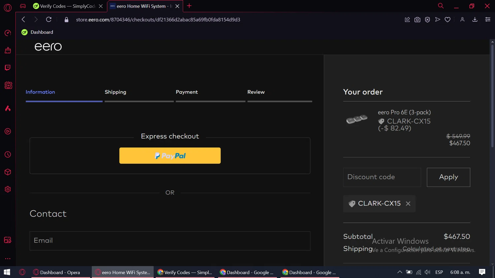
Task: Open the volume control in tray
Action: (x=427, y=272)
